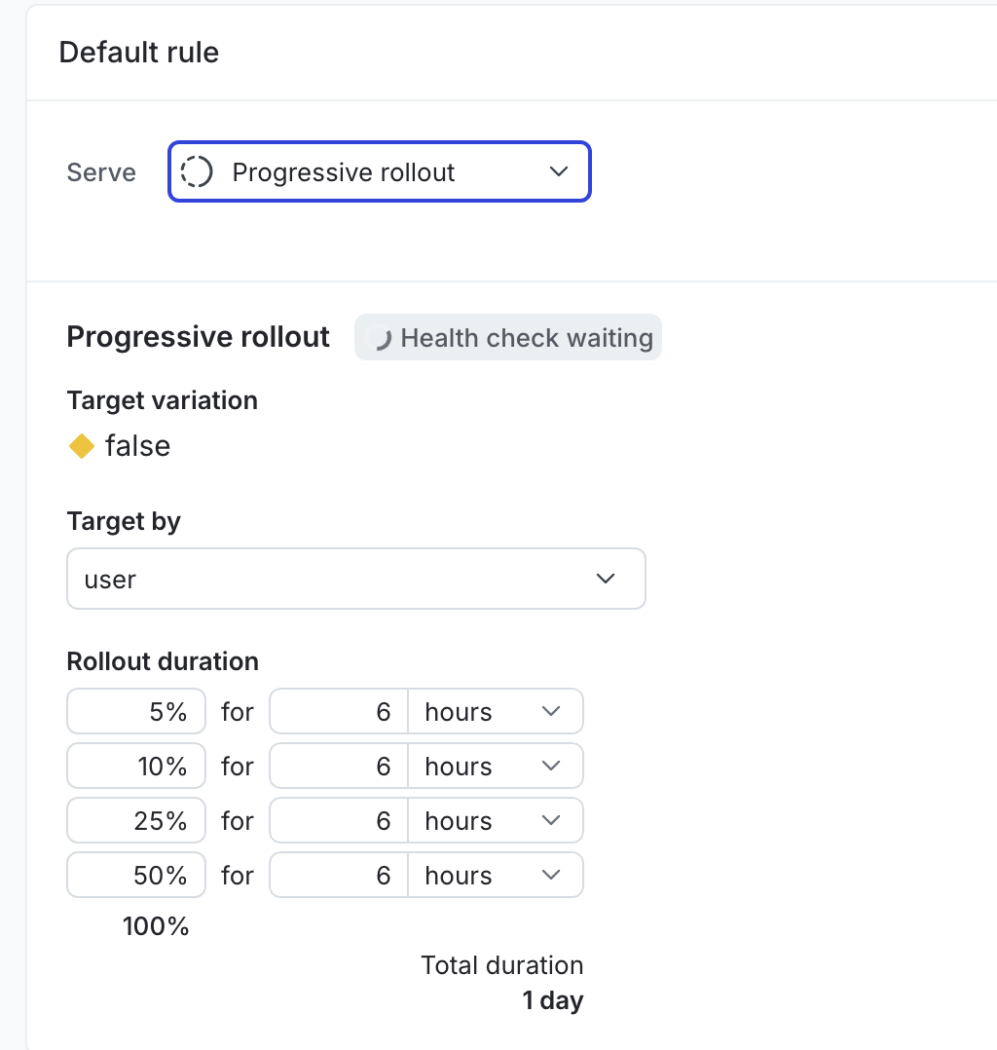Click the chevron on the Target by selector
Viewport: 997px width, 1050px height.
[606, 579]
